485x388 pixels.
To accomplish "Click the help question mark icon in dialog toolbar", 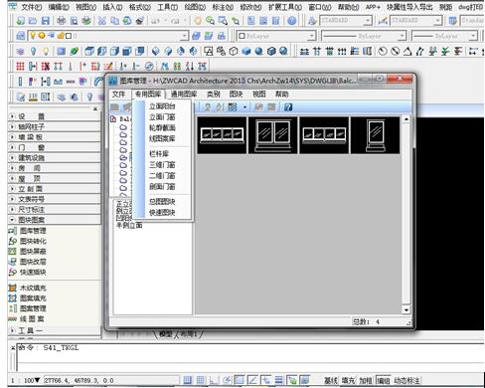I will [288, 107].
